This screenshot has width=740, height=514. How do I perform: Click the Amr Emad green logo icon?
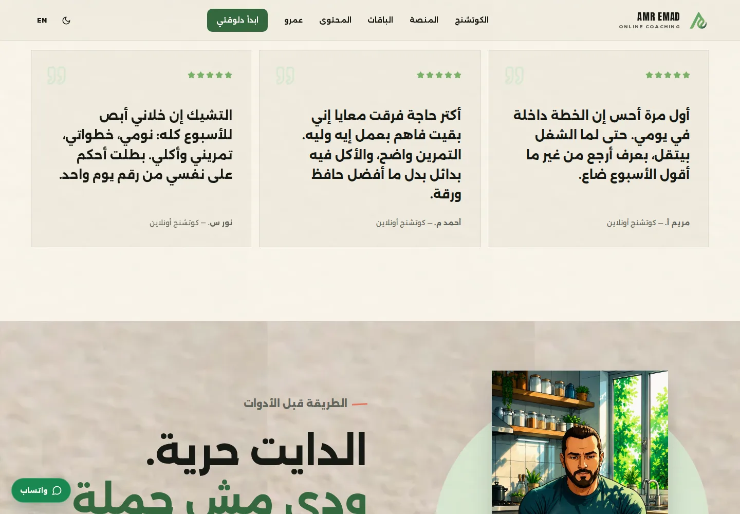point(698,21)
